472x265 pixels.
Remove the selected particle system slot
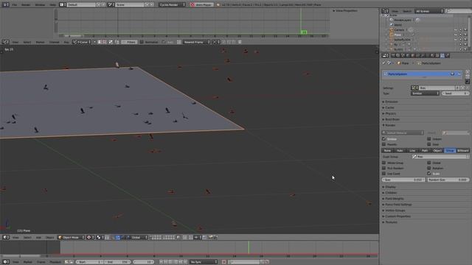pos(468,77)
